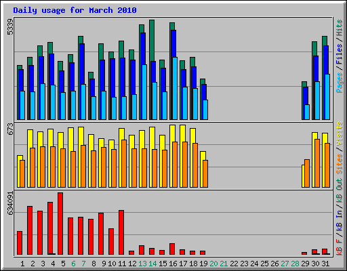This screenshot has height=271, width=347.
Task: Click green weekend day label "27"
Action: click(x=285, y=264)
